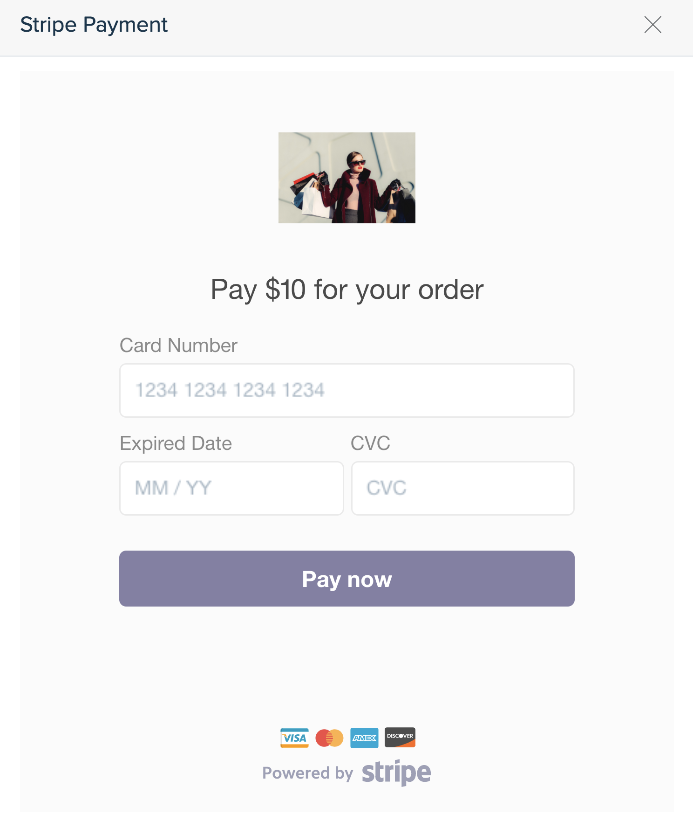Click the 1234 placeholder in card field
The width and height of the screenshot is (693, 821).
click(230, 390)
